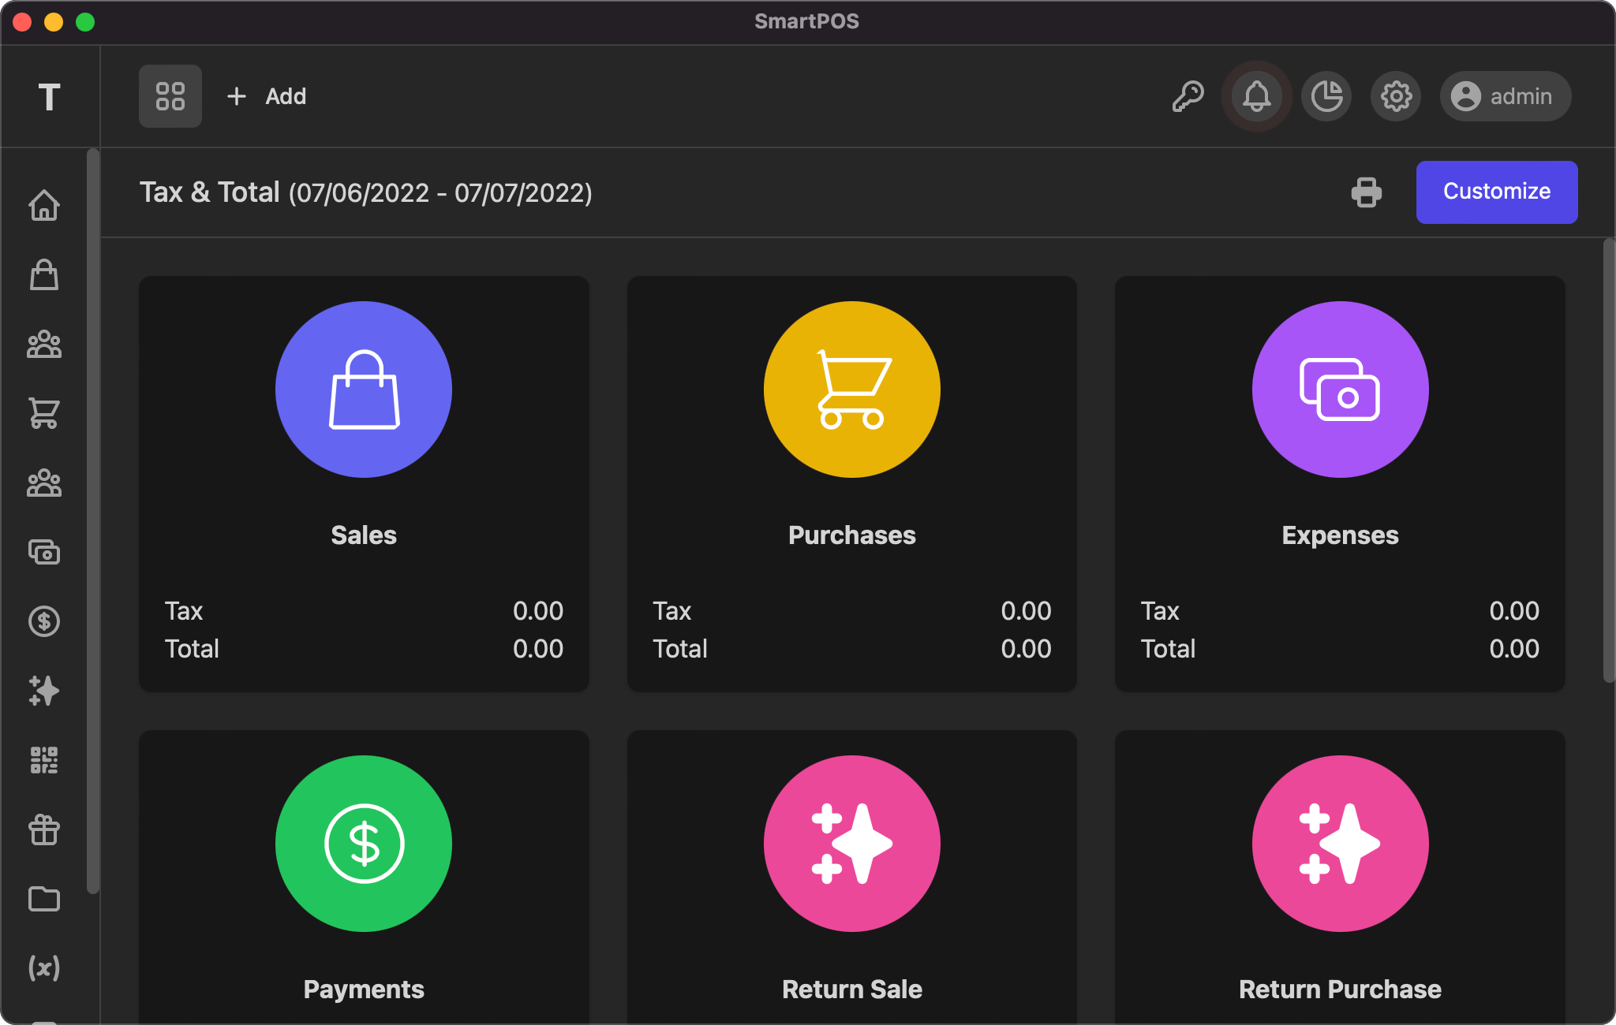Image resolution: width=1616 pixels, height=1025 pixels.
Task: Print the Tax & Total report
Action: point(1367,192)
